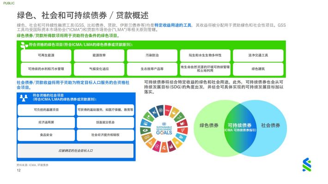Select the 食品安全 box
The image size is (328, 184).
pyautogui.click(x=46, y=135)
